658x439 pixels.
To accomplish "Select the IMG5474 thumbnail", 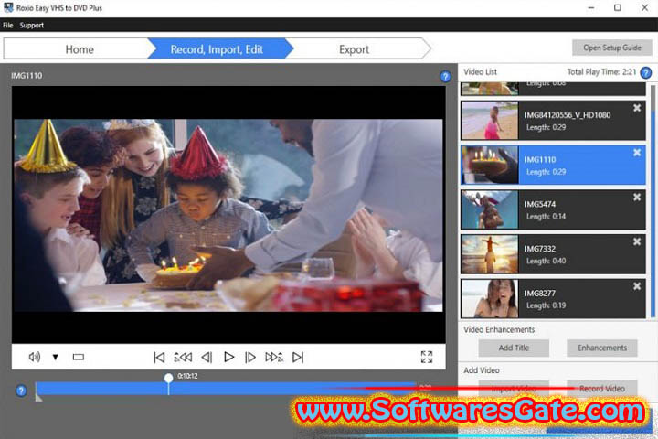I will point(490,209).
